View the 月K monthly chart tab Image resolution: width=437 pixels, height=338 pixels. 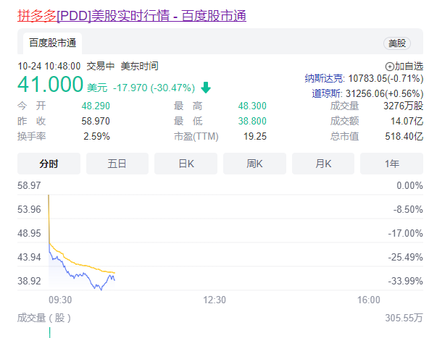click(323, 164)
